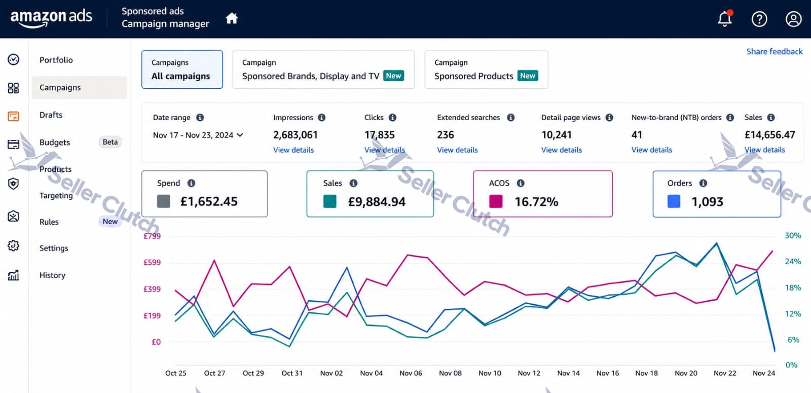Click the blue Orders color swatch
Viewport: 811px width, 393px height.
coord(674,201)
